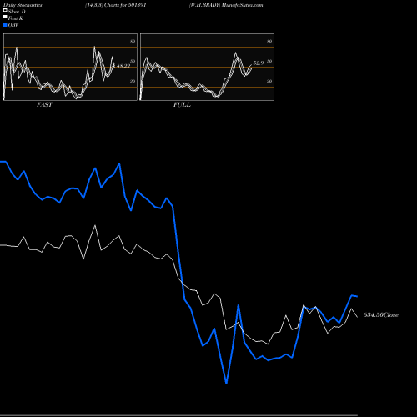Click the Fast K legend swatch

click(x=5, y=18)
